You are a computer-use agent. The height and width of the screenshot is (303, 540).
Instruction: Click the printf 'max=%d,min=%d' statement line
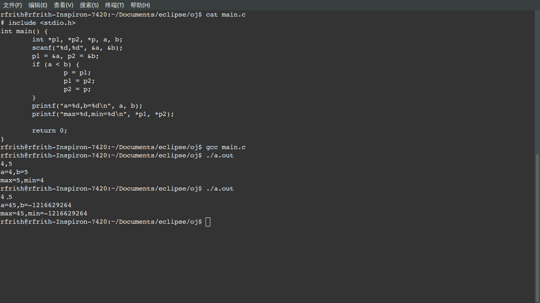click(103, 114)
